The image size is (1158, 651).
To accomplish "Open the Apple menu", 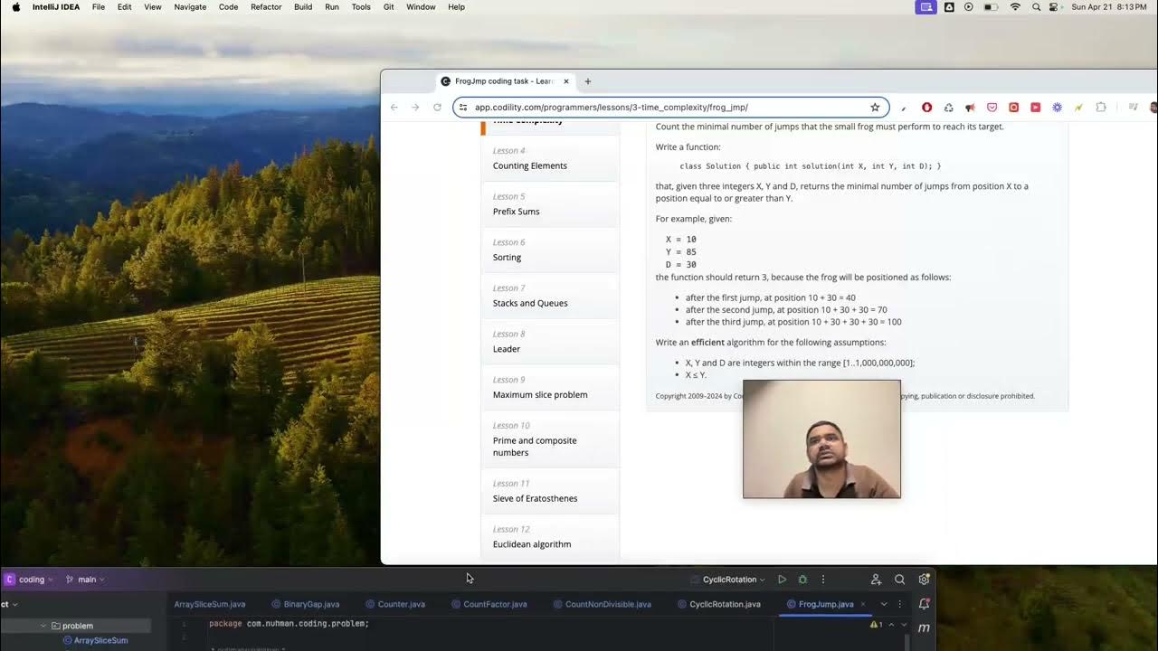I will [15, 6].
